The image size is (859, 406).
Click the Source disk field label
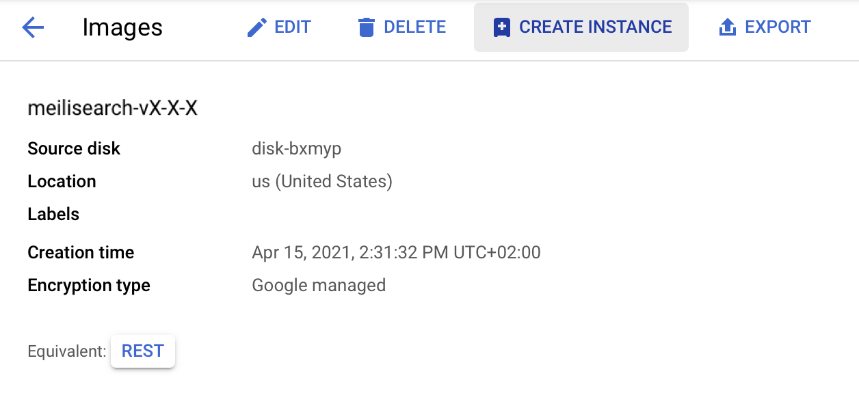pos(74,148)
